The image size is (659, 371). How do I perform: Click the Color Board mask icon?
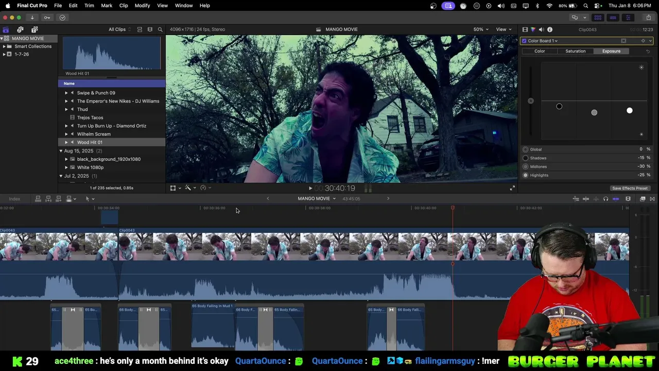[623, 41]
